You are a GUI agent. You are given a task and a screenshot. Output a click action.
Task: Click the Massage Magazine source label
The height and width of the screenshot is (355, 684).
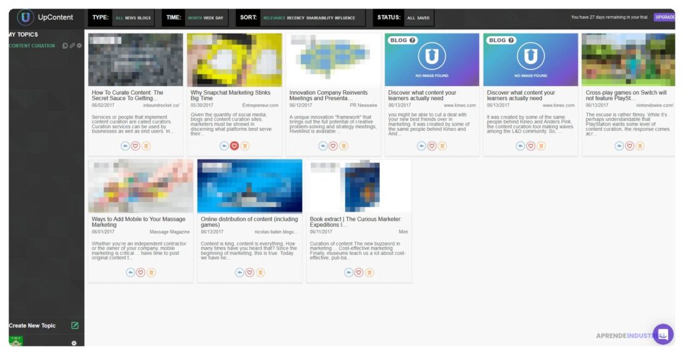(170, 232)
